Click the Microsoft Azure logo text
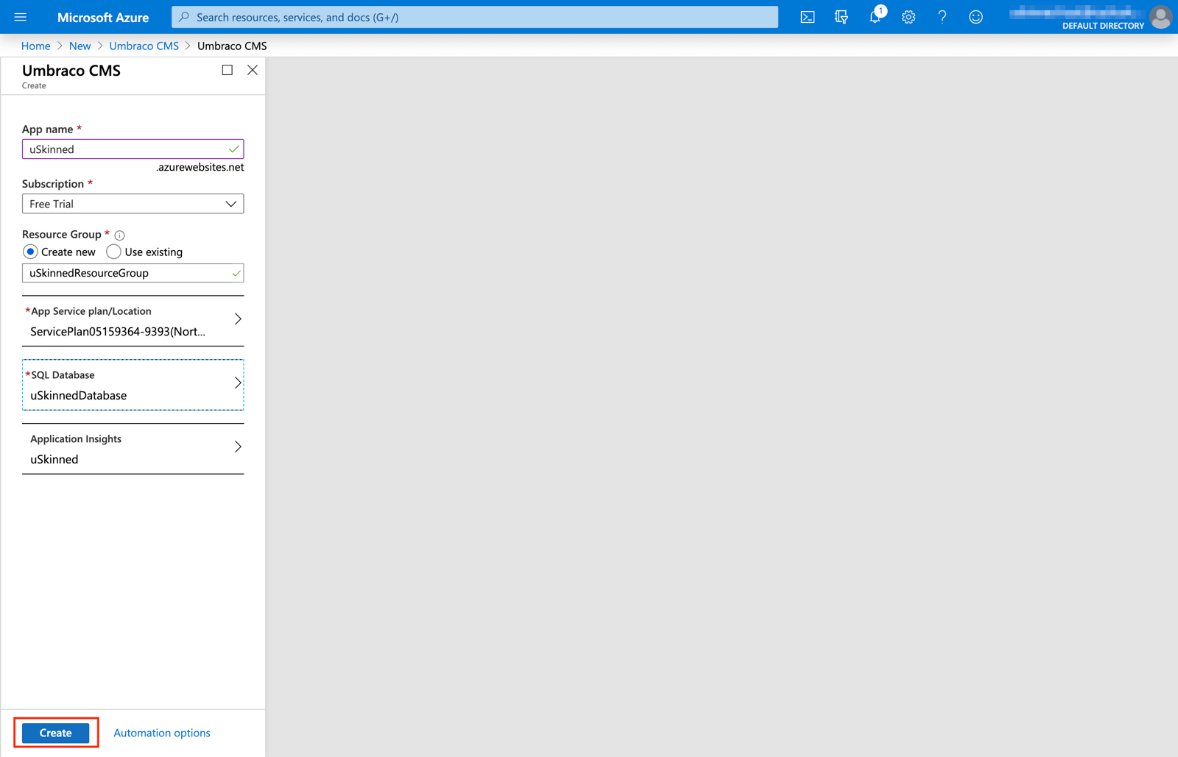 coord(103,17)
